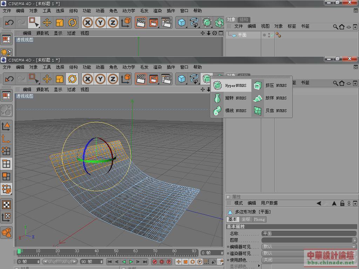Image resolution: width=359 pixels, height=269 pixels.
Task: Play the animation forward
Action: click(131, 262)
